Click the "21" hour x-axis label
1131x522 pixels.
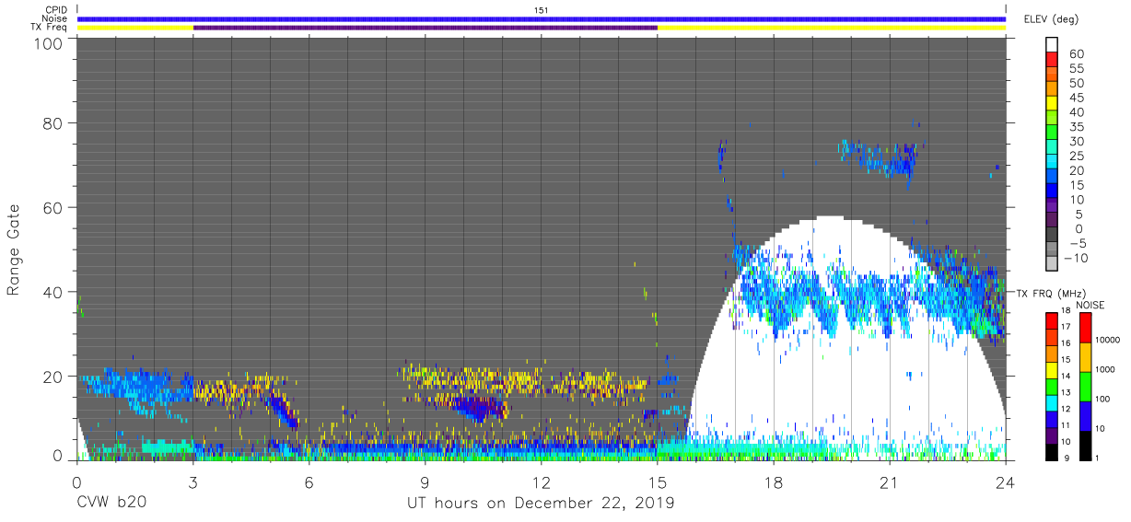[x=890, y=481]
